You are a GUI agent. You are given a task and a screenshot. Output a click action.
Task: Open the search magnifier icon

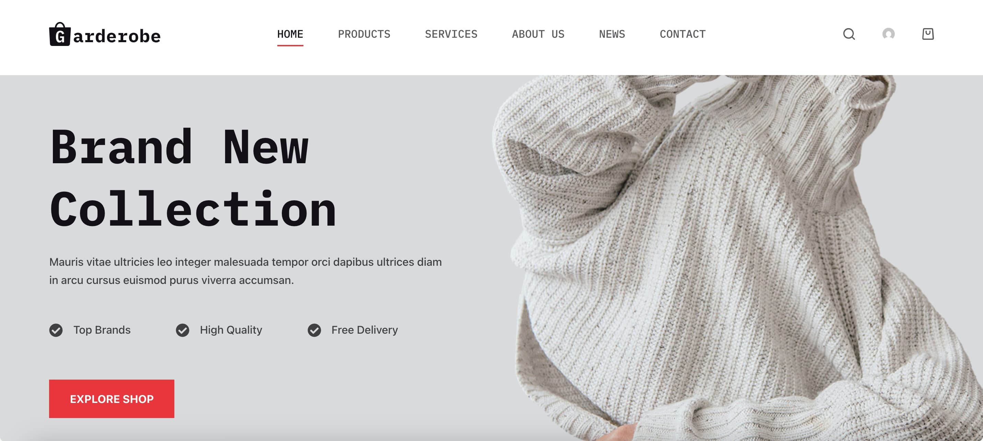[x=849, y=34]
